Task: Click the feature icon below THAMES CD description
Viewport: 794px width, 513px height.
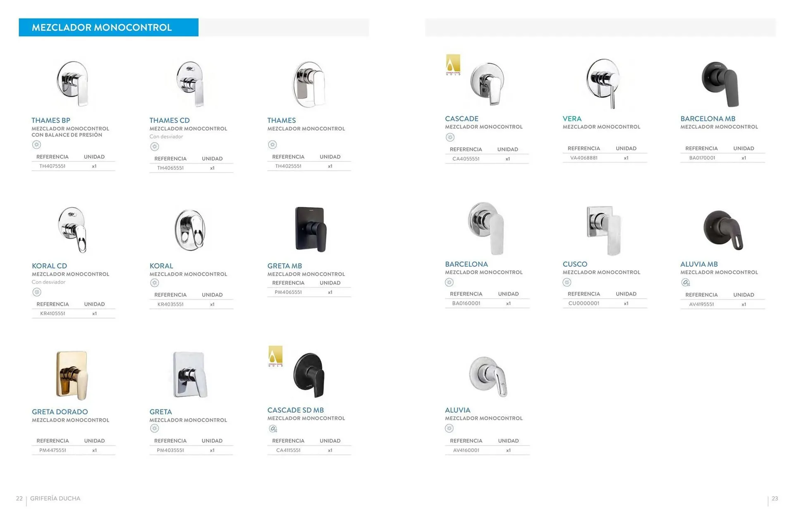Action: (155, 147)
